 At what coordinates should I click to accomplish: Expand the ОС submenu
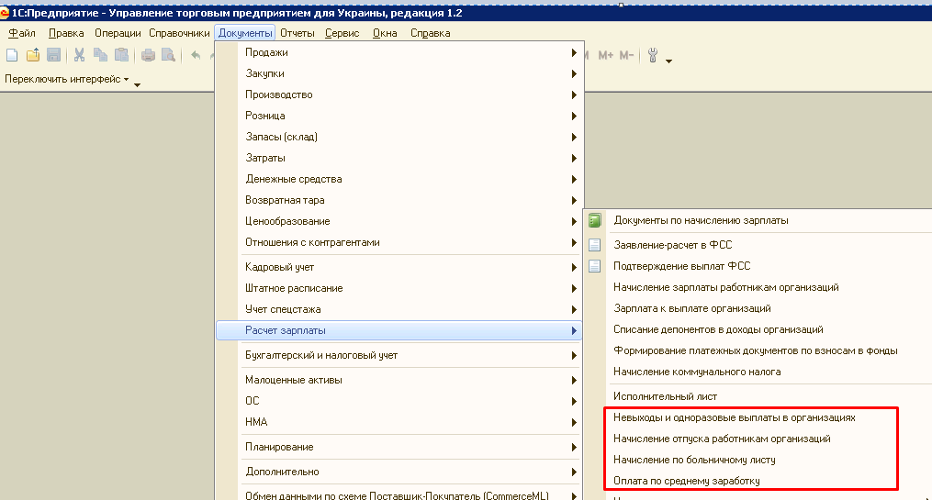coord(399,402)
